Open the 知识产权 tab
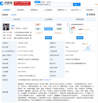98x103 pixels. coord(76,10)
